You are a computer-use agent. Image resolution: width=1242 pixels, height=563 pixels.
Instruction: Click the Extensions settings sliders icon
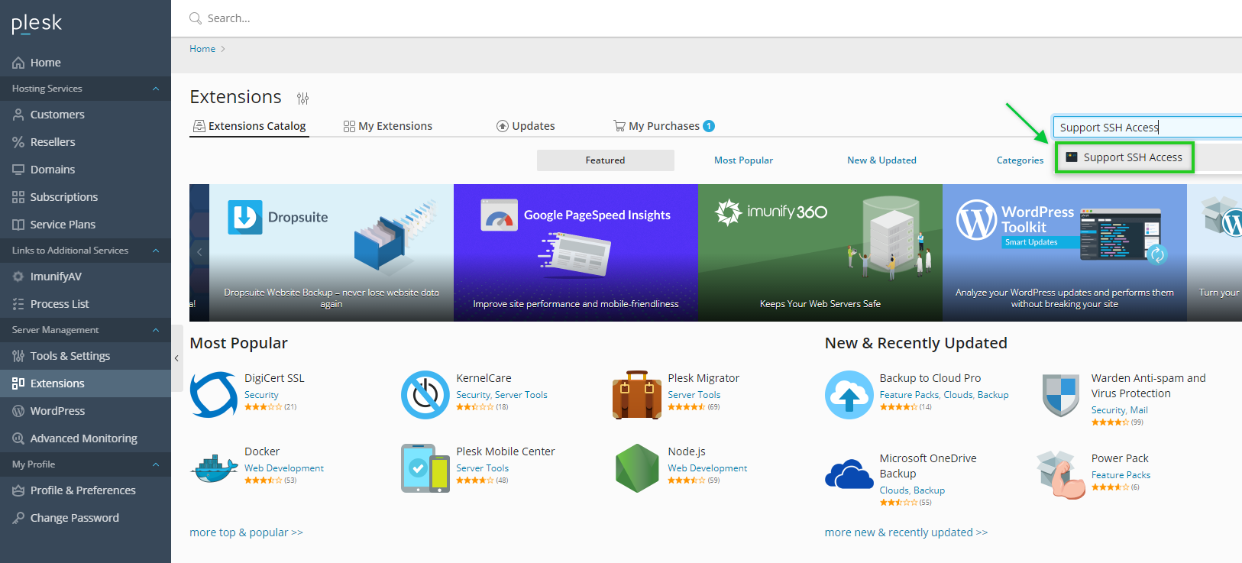click(303, 99)
